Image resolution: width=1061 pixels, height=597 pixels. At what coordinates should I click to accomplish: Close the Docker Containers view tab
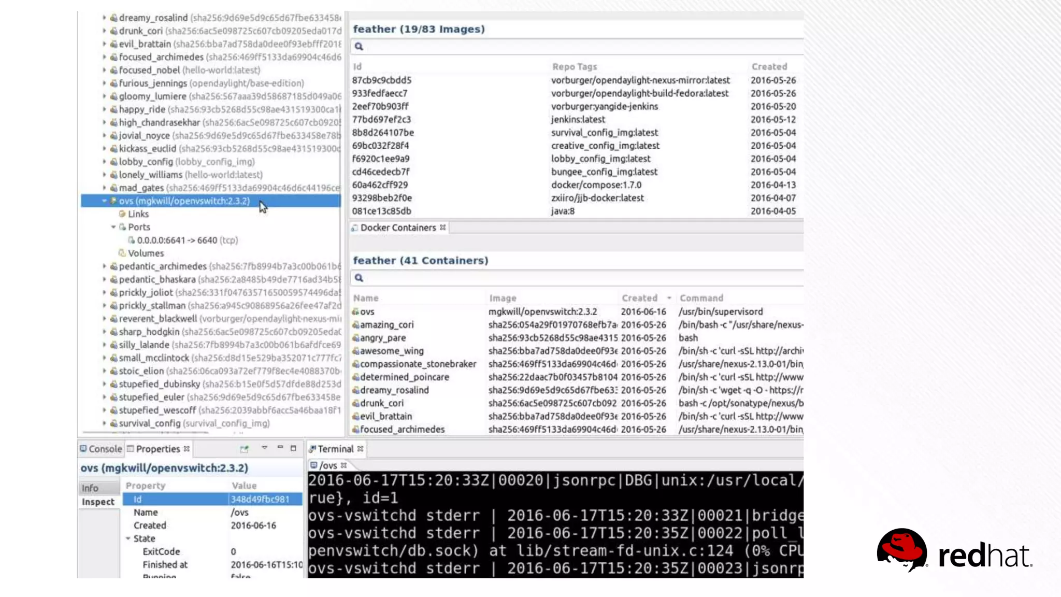pos(443,228)
